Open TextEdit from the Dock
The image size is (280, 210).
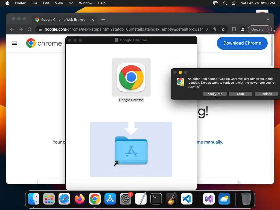(141, 199)
